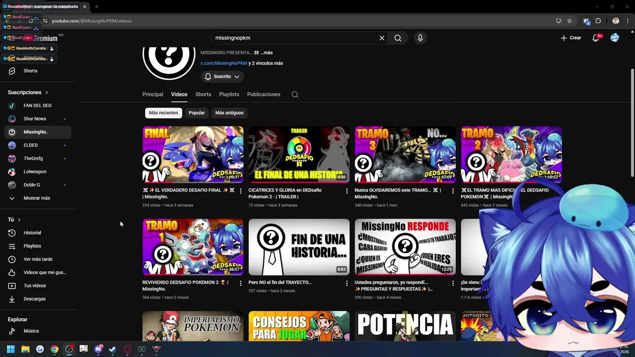This screenshot has height=357, width=635.
Task: Open the Playlists tab
Action: point(229,94)
